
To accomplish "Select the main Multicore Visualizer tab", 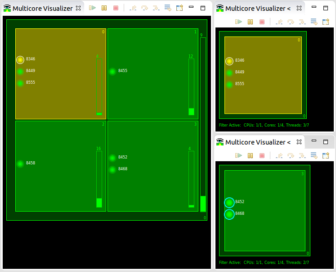I will point(42,9).
